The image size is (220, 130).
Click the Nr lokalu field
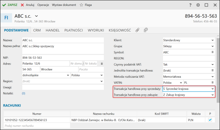(91, 64)
